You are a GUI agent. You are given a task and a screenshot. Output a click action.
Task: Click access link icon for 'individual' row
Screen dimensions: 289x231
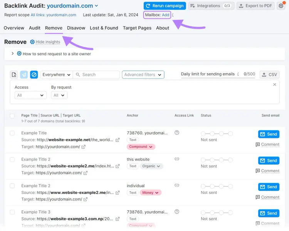[177, 185]
